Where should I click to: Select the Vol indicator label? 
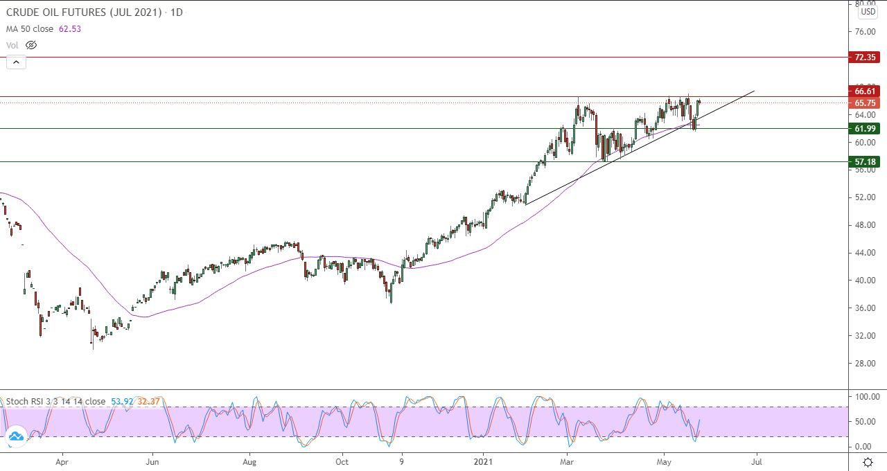[12, 45]
